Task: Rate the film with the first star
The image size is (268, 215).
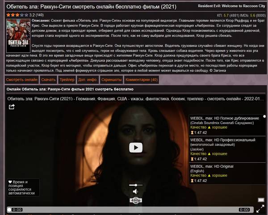Action: tap(8, 15)
